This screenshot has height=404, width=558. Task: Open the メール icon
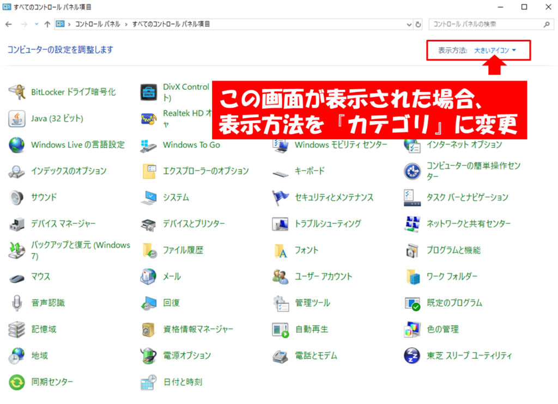[148, 277]
